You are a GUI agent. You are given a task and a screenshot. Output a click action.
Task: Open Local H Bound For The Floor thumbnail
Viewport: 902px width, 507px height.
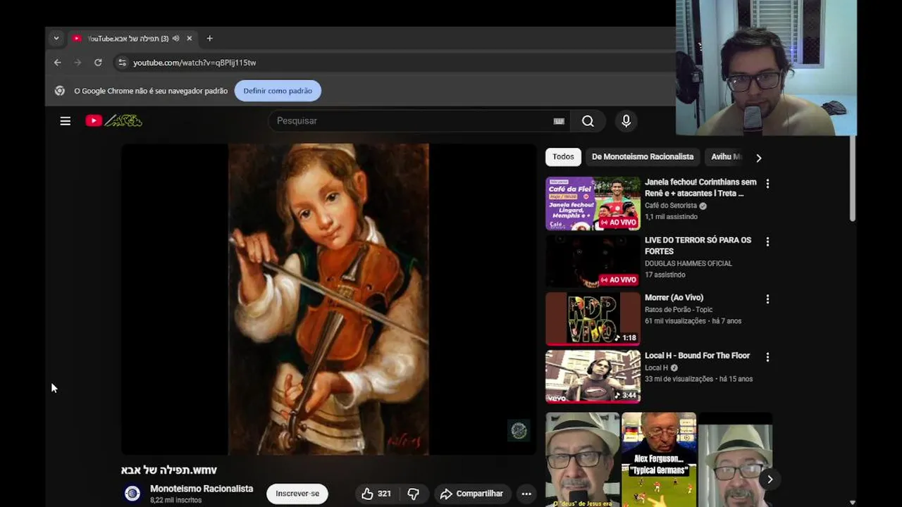593,377
